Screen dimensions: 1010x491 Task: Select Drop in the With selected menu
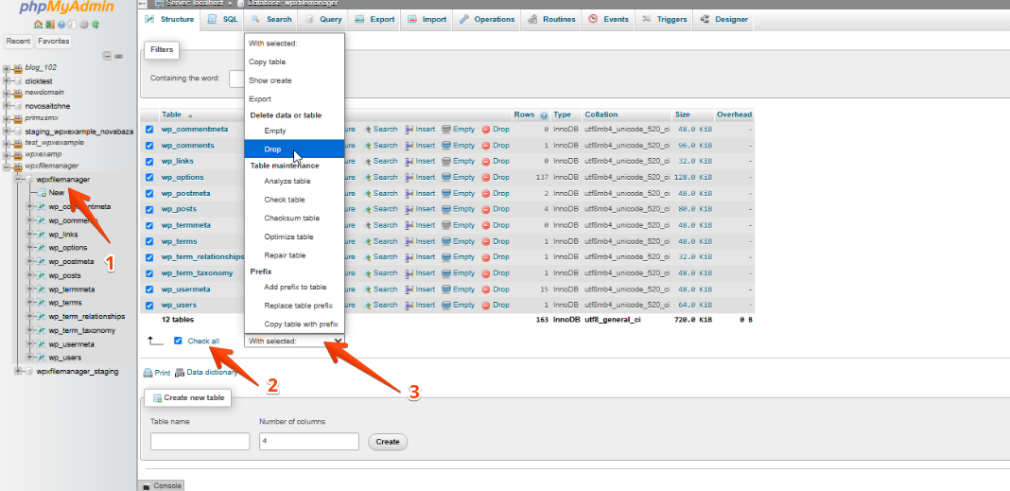[x=272, y=149]
